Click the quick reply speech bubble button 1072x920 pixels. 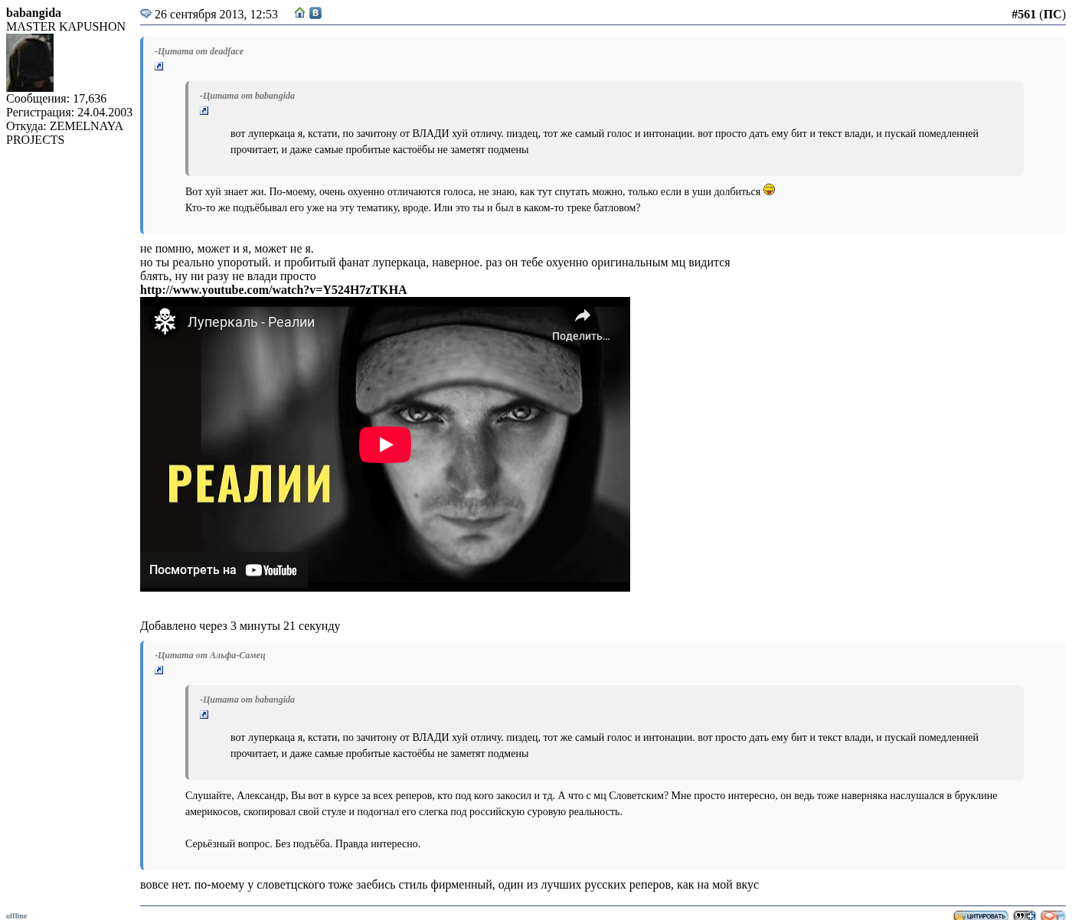click(1052, 915)
